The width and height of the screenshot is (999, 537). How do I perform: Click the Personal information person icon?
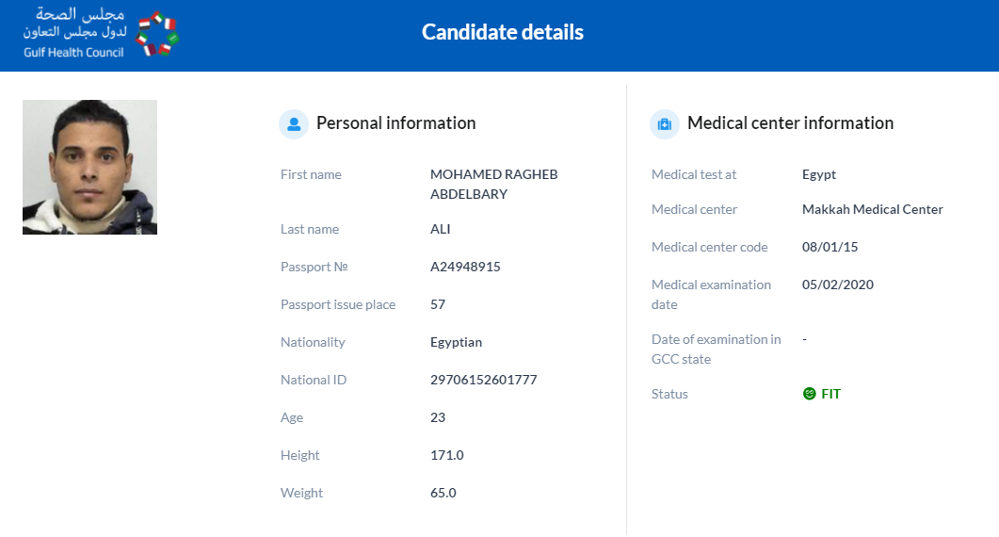(x=294, y=123)
